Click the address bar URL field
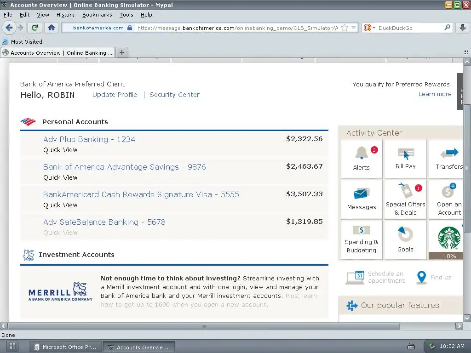Viewport: 471px width, 353px height. coord(237,28)
